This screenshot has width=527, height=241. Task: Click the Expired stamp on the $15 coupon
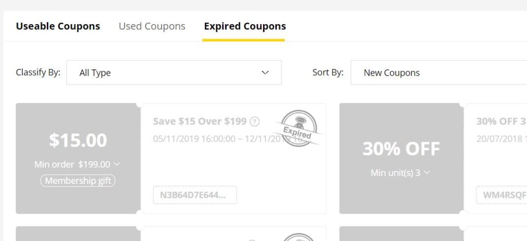298,129
